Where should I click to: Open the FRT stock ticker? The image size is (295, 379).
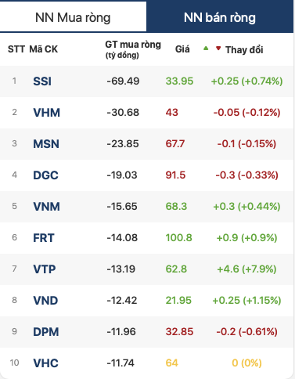(44, 238)
